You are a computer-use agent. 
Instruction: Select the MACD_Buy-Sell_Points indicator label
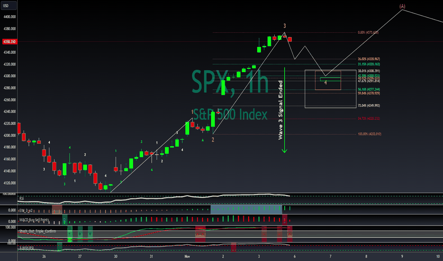[34, 220]
